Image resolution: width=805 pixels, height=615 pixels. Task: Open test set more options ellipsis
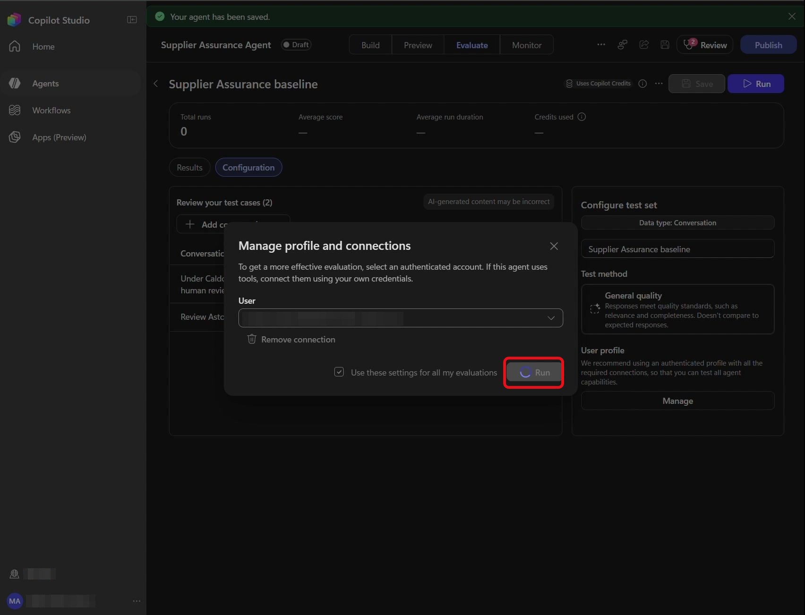(659, 84)
